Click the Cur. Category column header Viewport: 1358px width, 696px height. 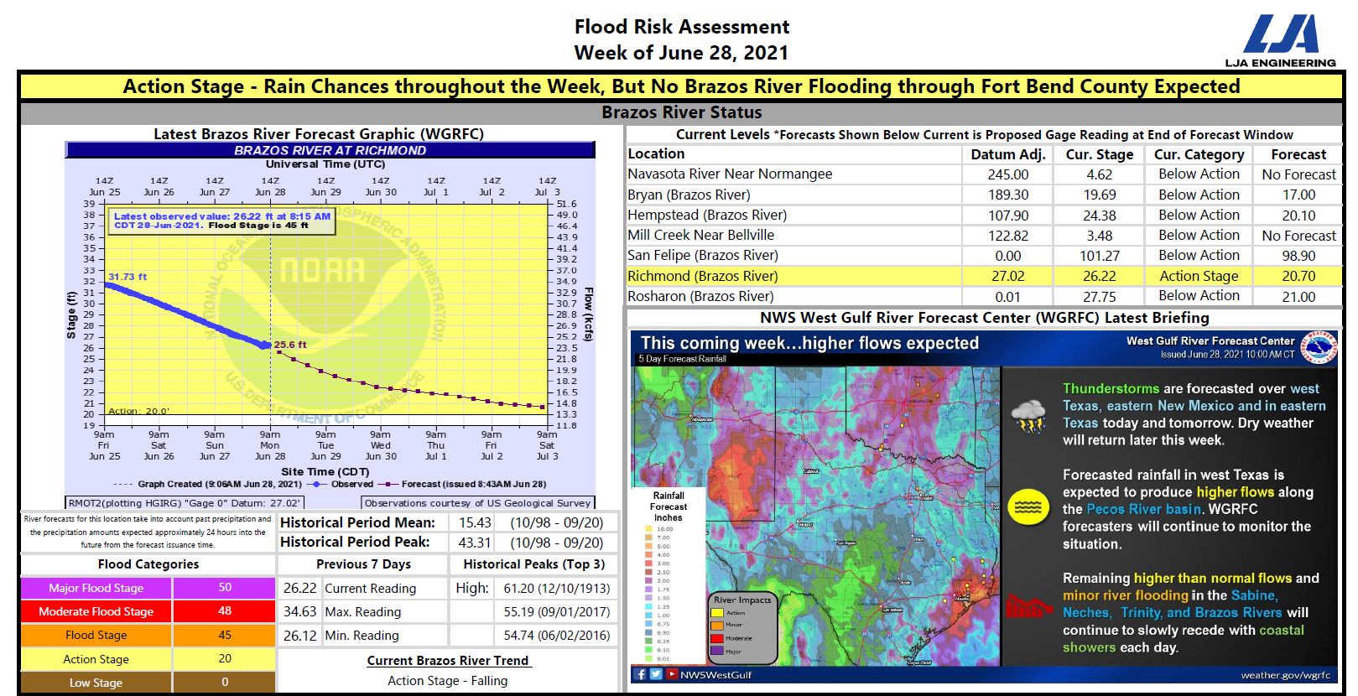pos(1199,154)
